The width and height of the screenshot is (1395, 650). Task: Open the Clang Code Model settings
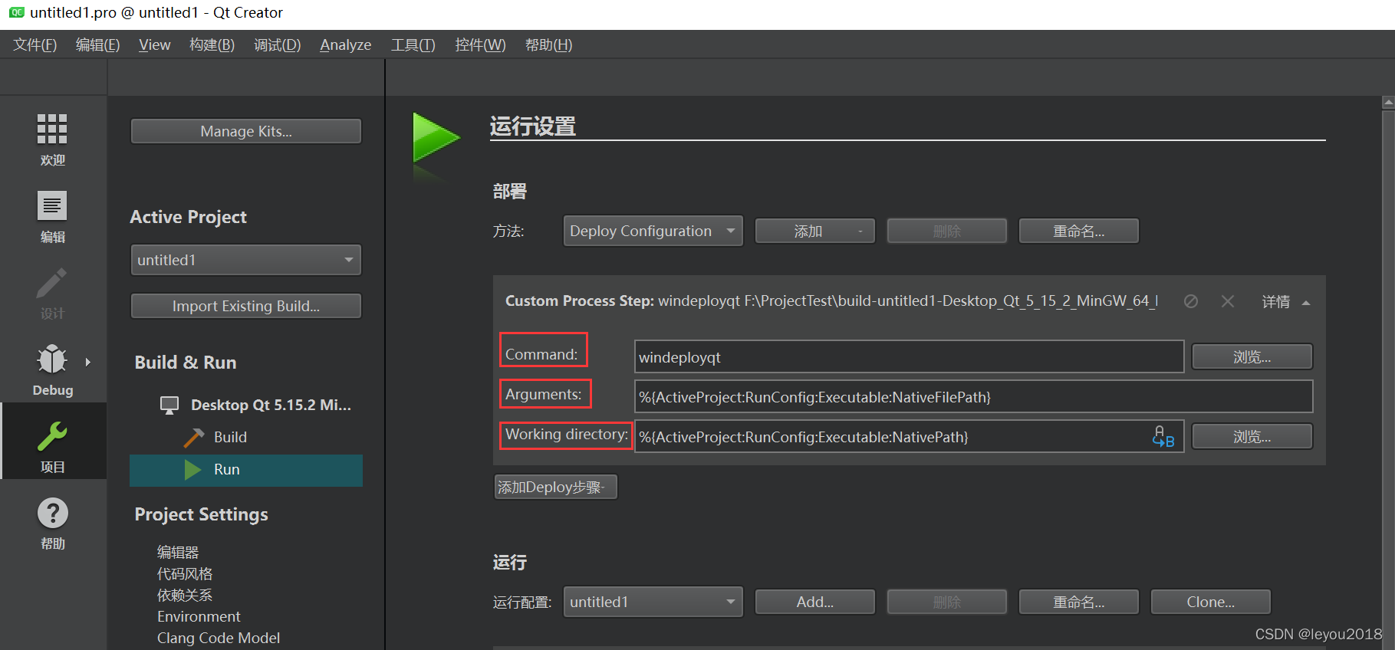point(219,638)
